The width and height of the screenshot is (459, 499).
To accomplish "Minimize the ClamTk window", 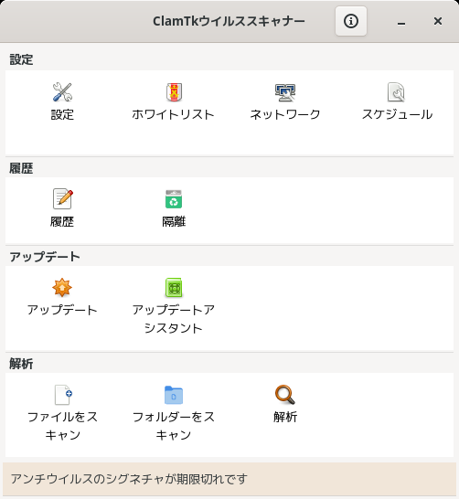I will [401, 21].
